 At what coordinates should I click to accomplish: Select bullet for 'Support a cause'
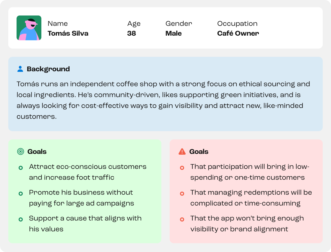pyautogui.click(x=21, y=219)
